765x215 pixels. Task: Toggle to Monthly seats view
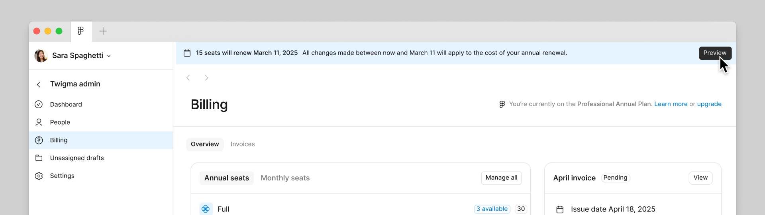coord(285,178)
